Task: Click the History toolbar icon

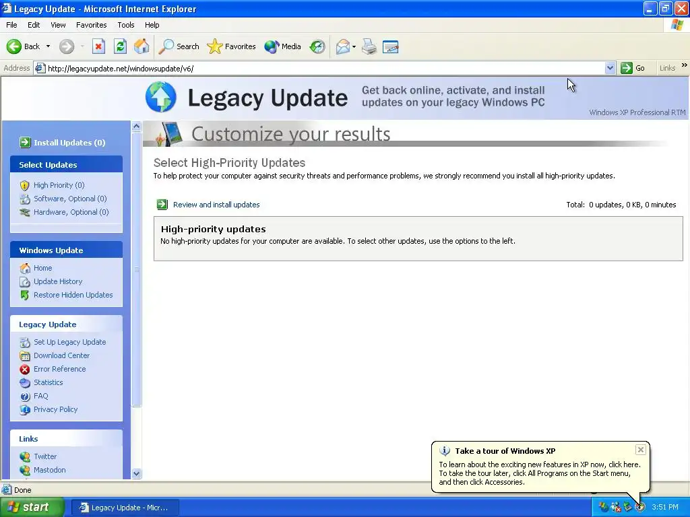Action: [x=317, y=46]
